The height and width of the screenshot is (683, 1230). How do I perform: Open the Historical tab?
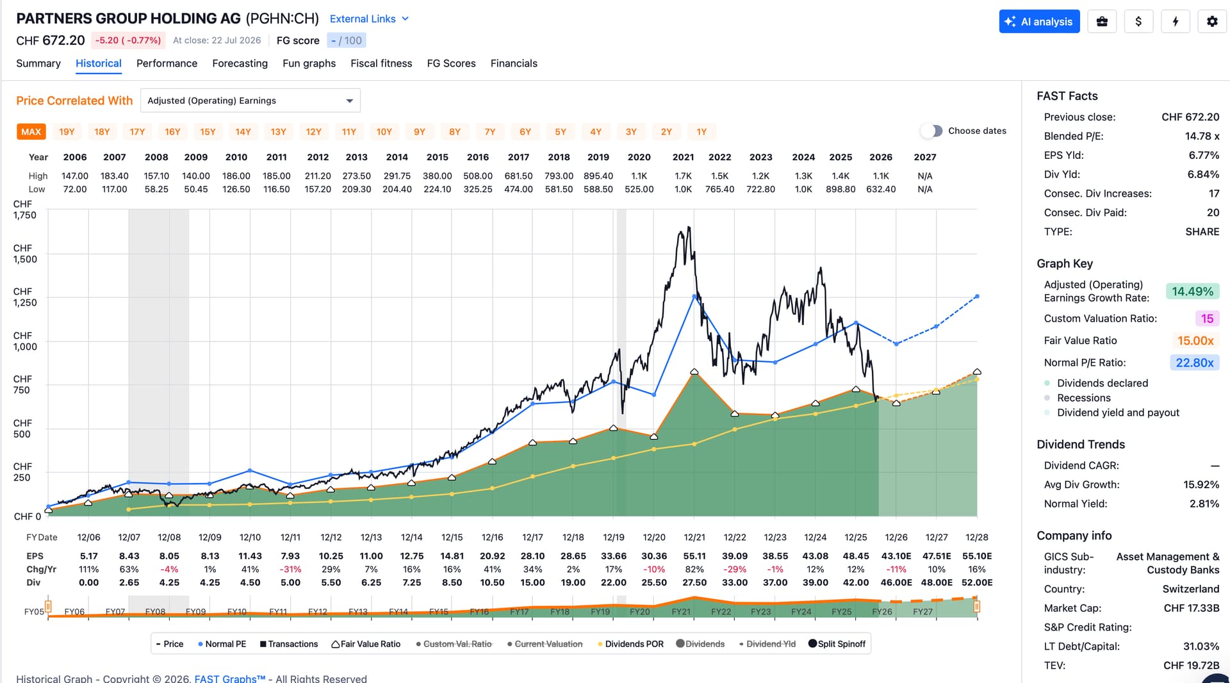[x=99, y=63]
